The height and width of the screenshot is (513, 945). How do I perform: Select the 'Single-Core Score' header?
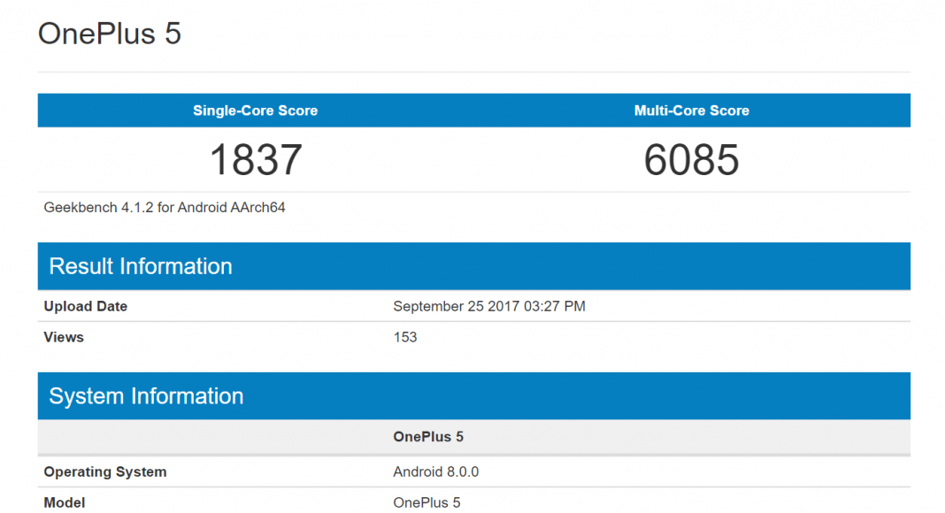click(255, 111)
